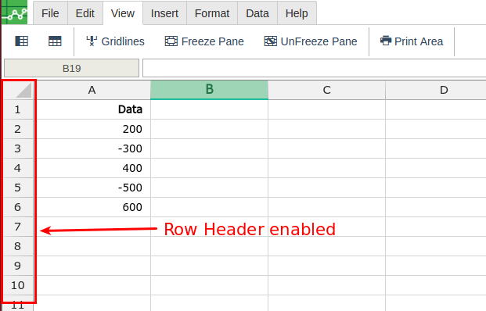This screenshot has height=311, width=486.
Task: Open the Edit menu tab
Action: (85, 13)
